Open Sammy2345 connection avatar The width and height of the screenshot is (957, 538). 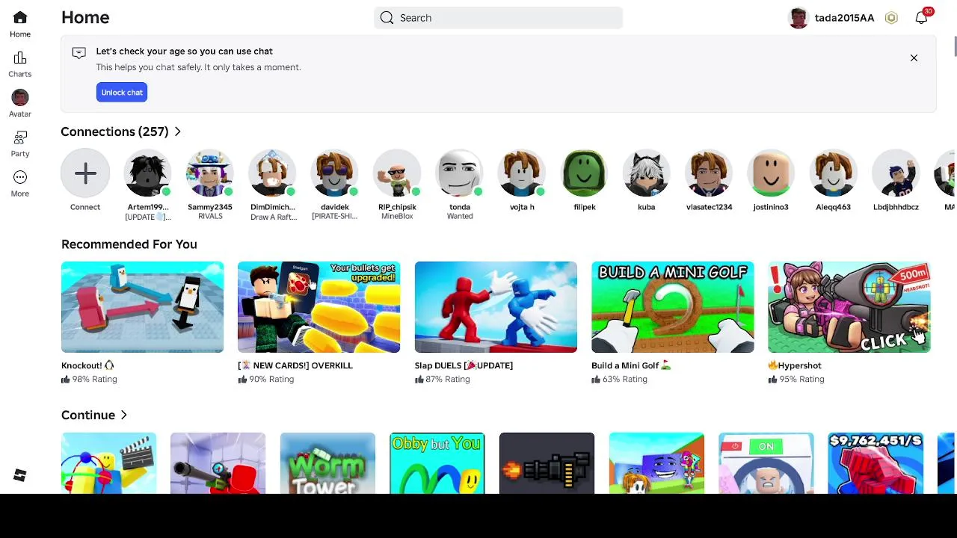(210, 173)
